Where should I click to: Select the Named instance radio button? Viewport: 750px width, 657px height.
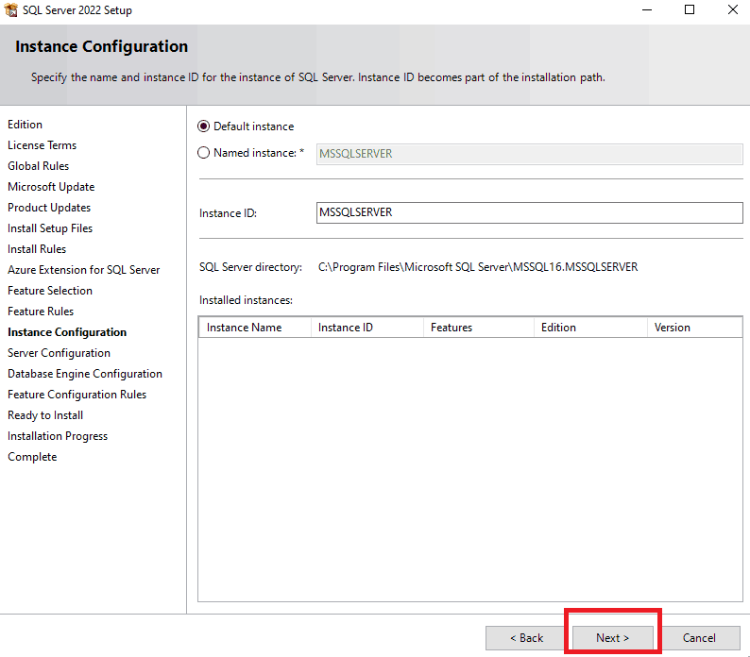pyautogui.click(x=204, y=153)
